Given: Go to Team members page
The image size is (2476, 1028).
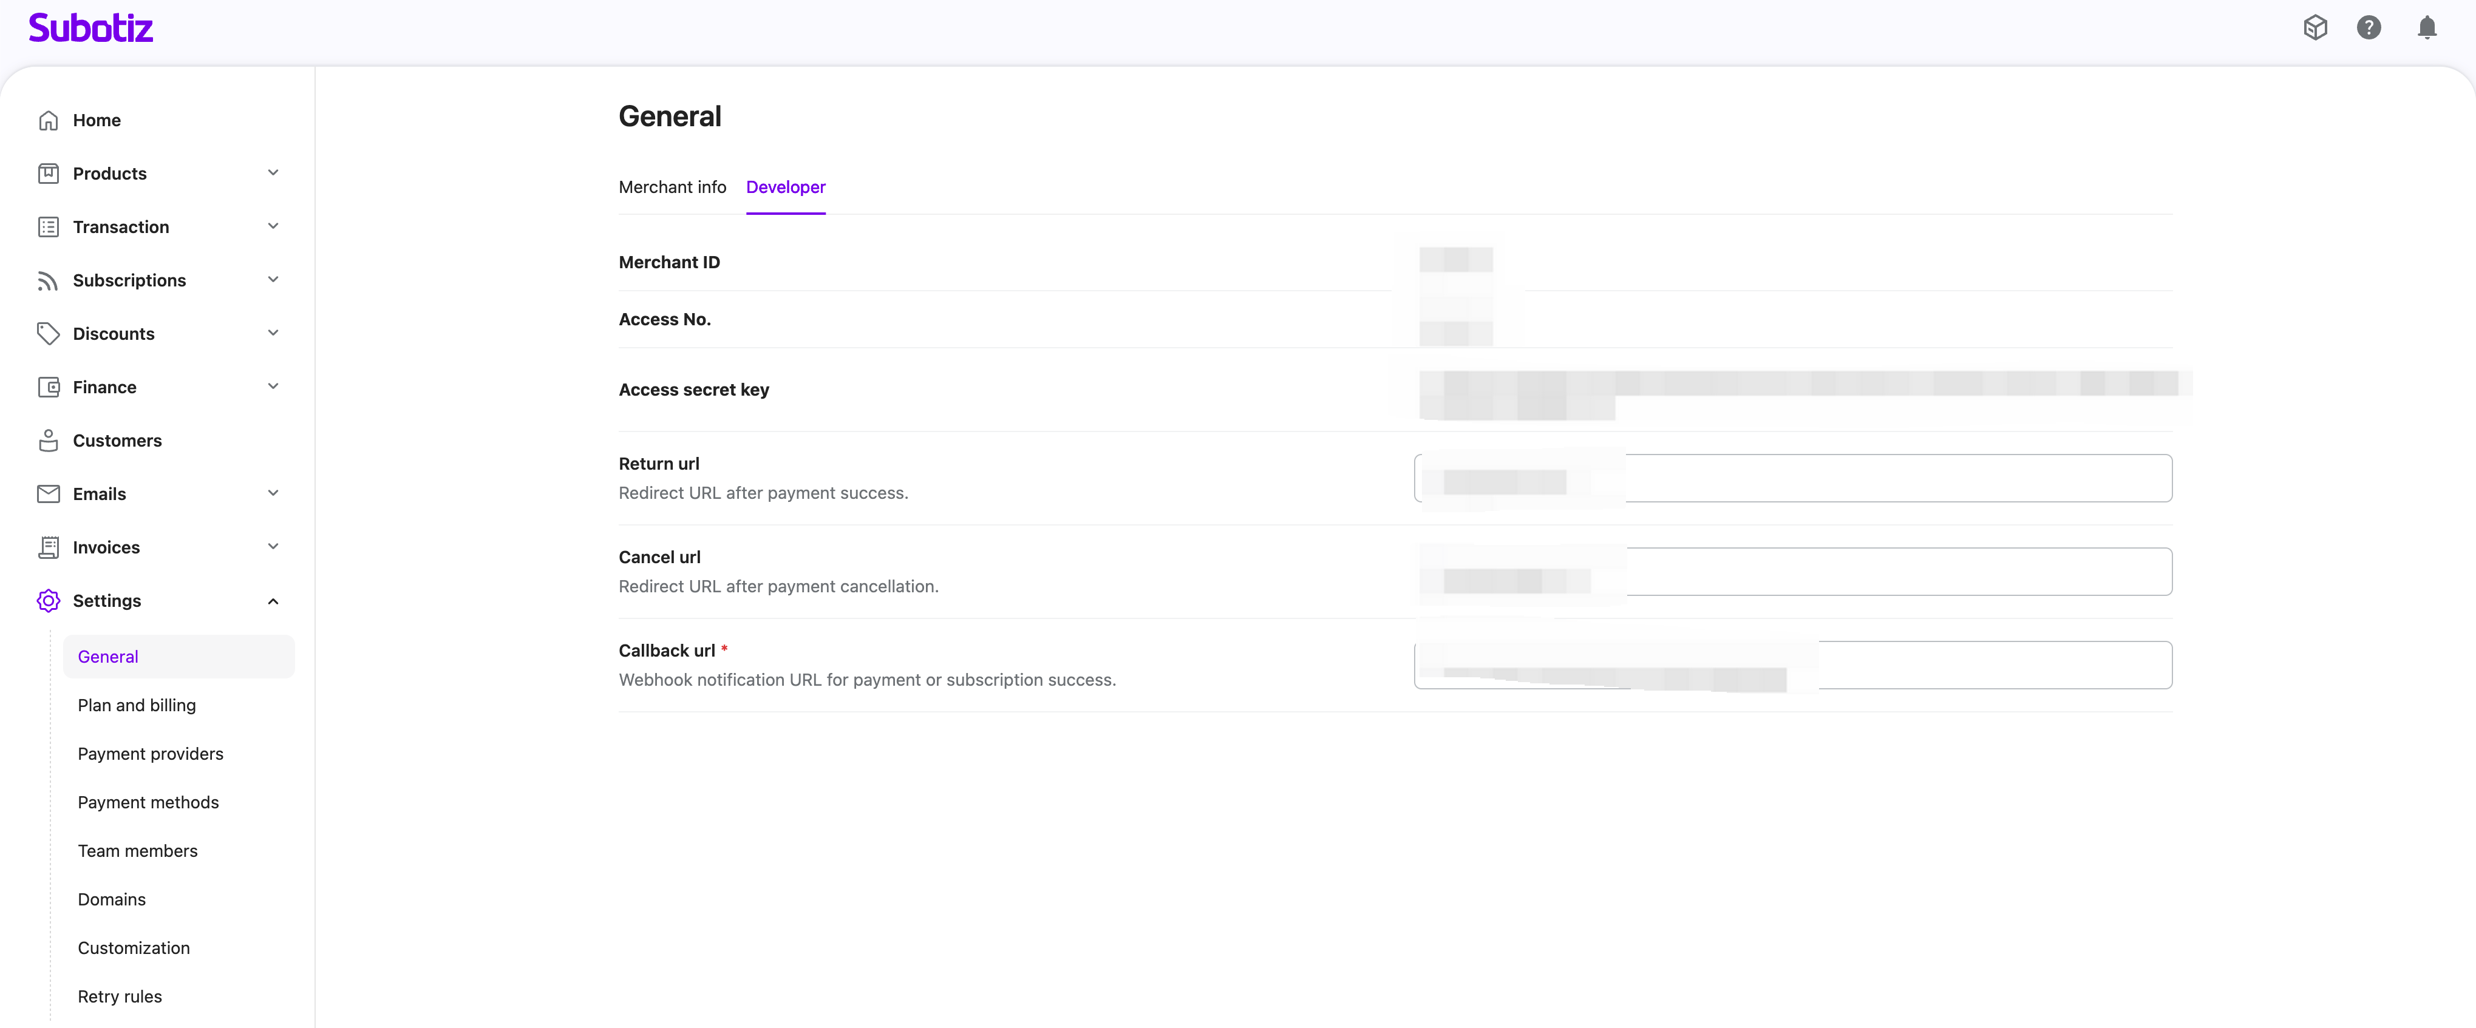Looking at the screenshot, I should click(x=137, y=851).
